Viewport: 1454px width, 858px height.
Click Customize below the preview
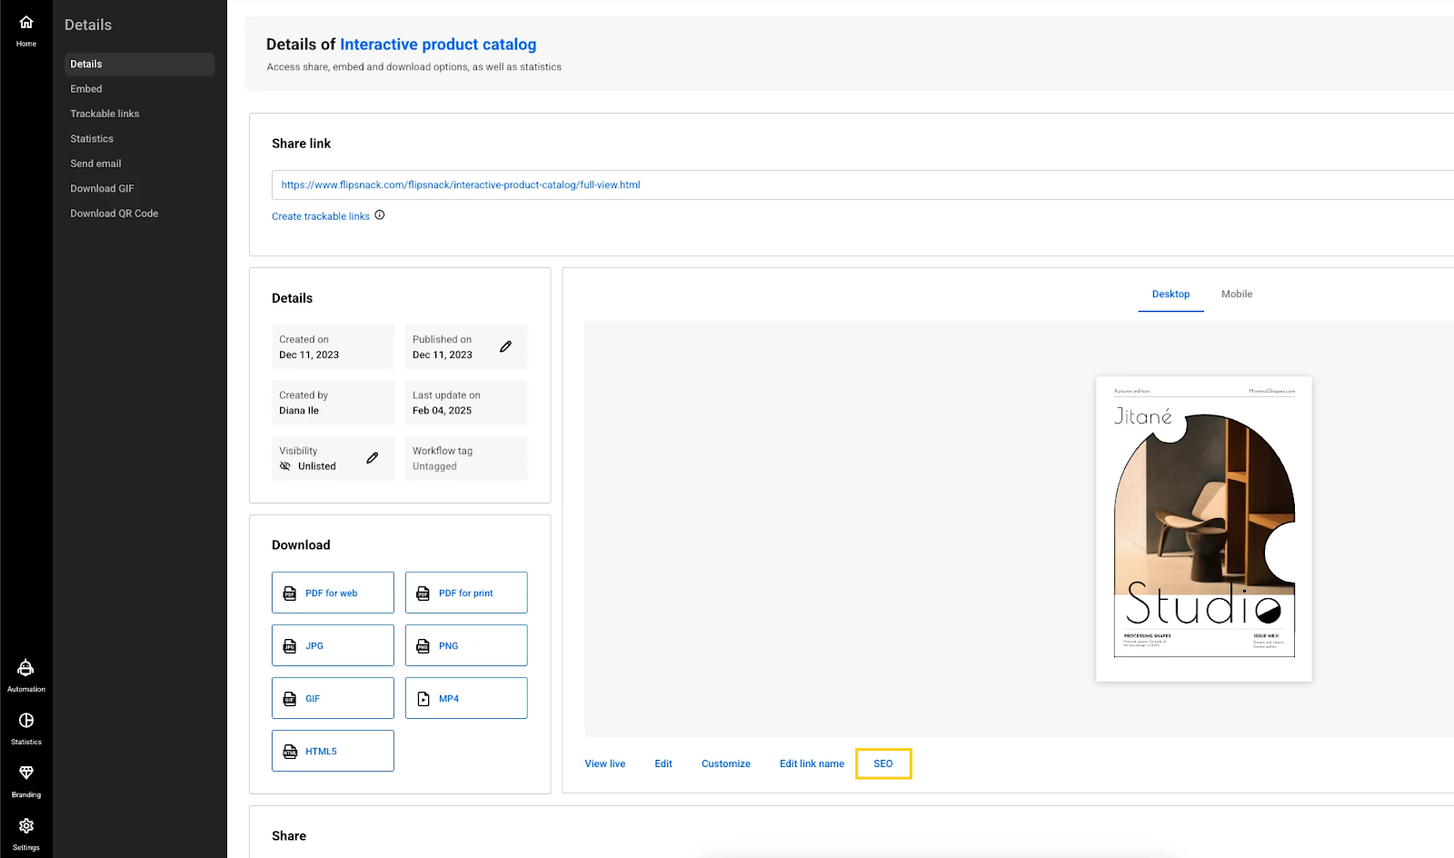pyautogui.click(x=725, y=763)
